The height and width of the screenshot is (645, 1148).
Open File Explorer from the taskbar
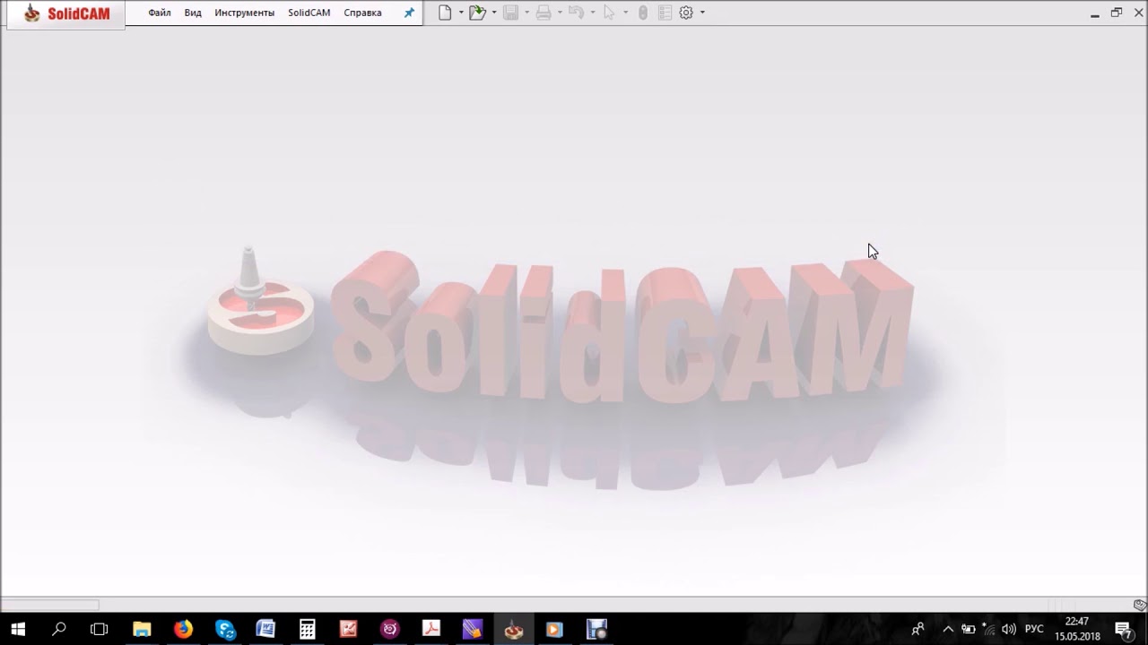(142, 629)
